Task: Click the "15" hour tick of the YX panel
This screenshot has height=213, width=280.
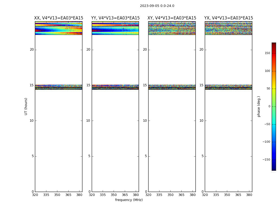Action: tap(201, 85)
